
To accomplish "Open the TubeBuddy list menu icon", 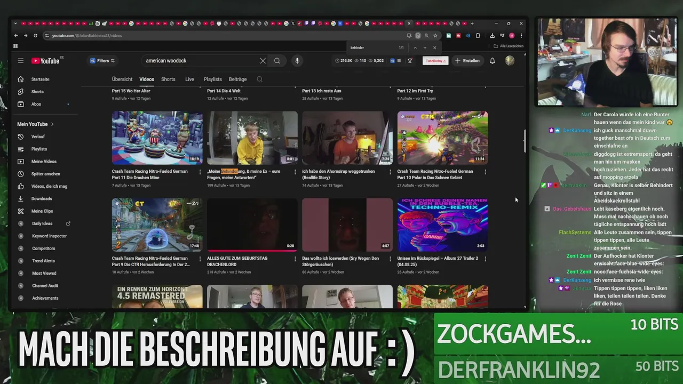I will (x=399, y=61).
